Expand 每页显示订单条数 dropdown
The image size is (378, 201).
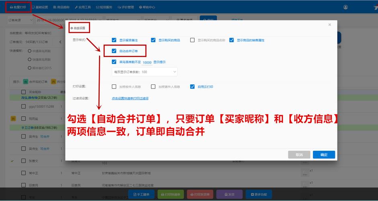pos(145,72)
